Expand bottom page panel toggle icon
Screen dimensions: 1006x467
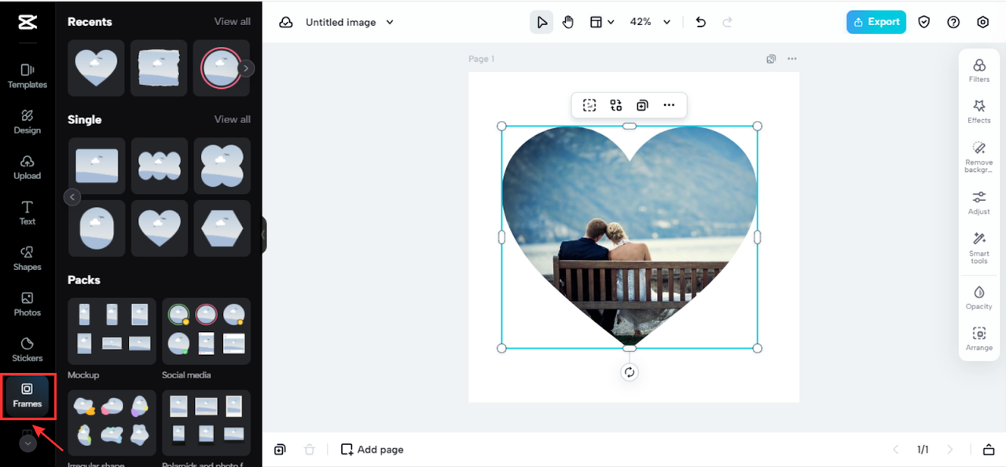pyautogui.click(x=989, y=450)
